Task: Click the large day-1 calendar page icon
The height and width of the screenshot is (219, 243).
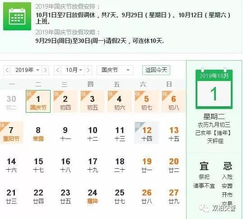Action: pos(214,89)
